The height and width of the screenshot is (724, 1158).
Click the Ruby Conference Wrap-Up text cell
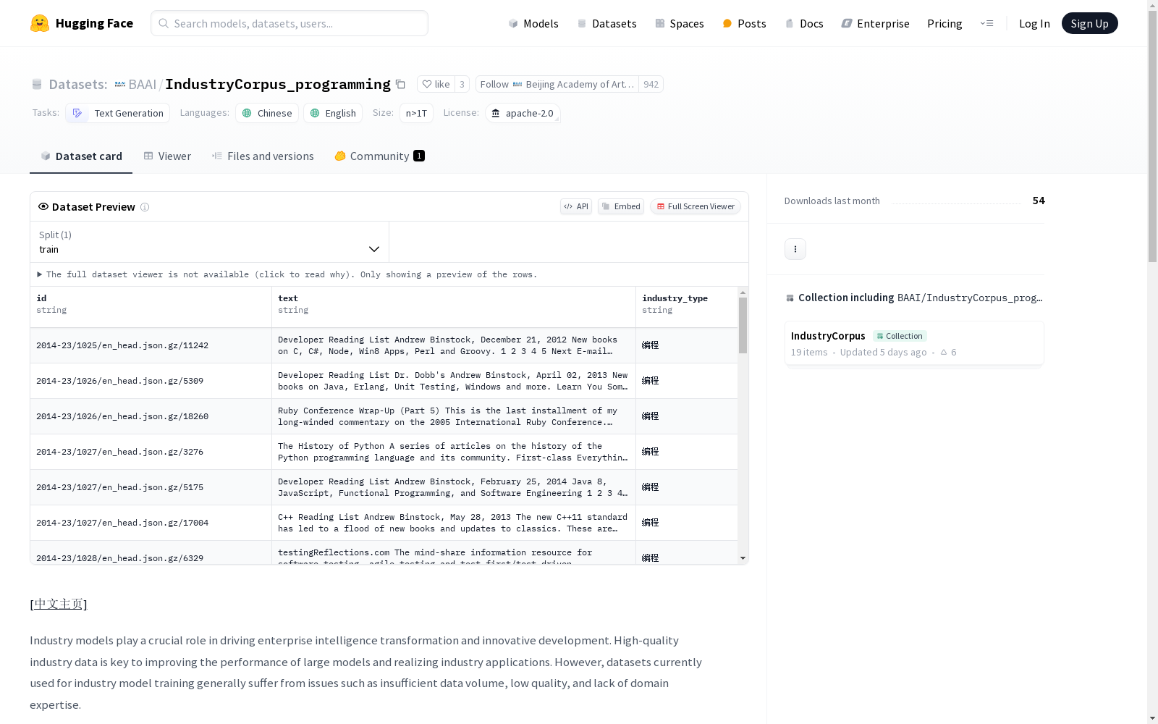click(x=454, y=416)
